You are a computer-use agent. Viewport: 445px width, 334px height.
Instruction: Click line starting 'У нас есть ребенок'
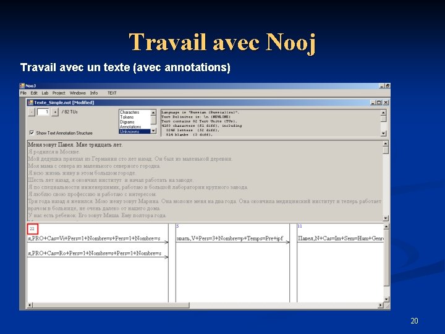point(97,215)
